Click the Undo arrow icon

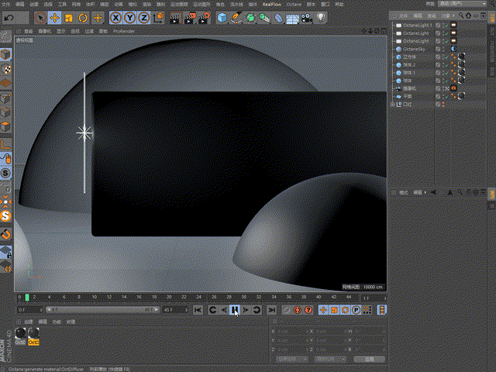[x=9, y=18]
